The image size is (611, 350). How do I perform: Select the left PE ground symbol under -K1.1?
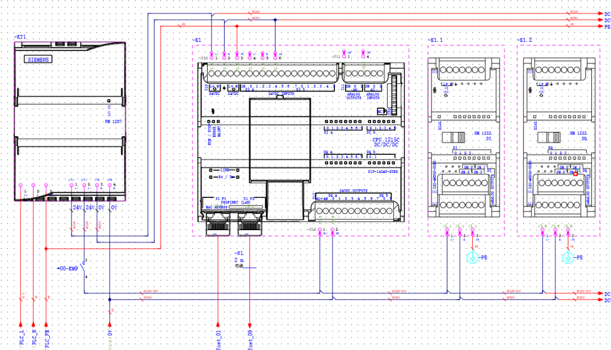click(472, 257)
